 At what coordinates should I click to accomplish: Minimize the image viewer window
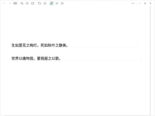tap(140, 3)
